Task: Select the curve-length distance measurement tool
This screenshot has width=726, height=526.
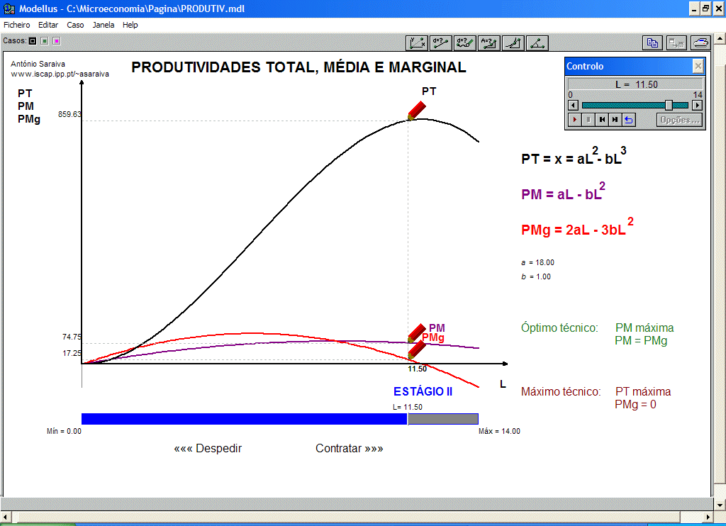Action: [x=465, y=43]
